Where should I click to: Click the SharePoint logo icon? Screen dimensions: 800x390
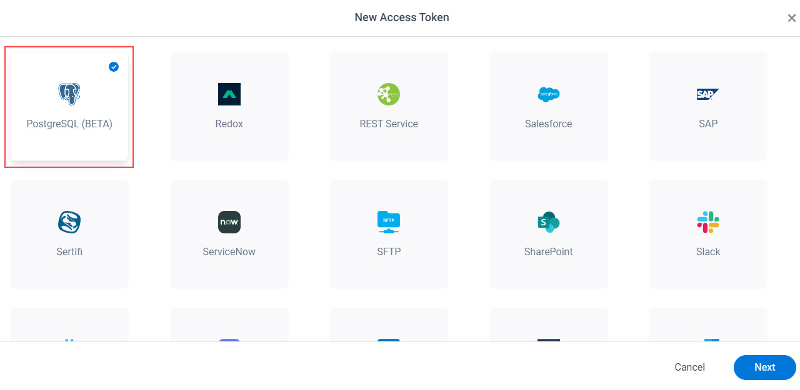click(x=549, y=222)
